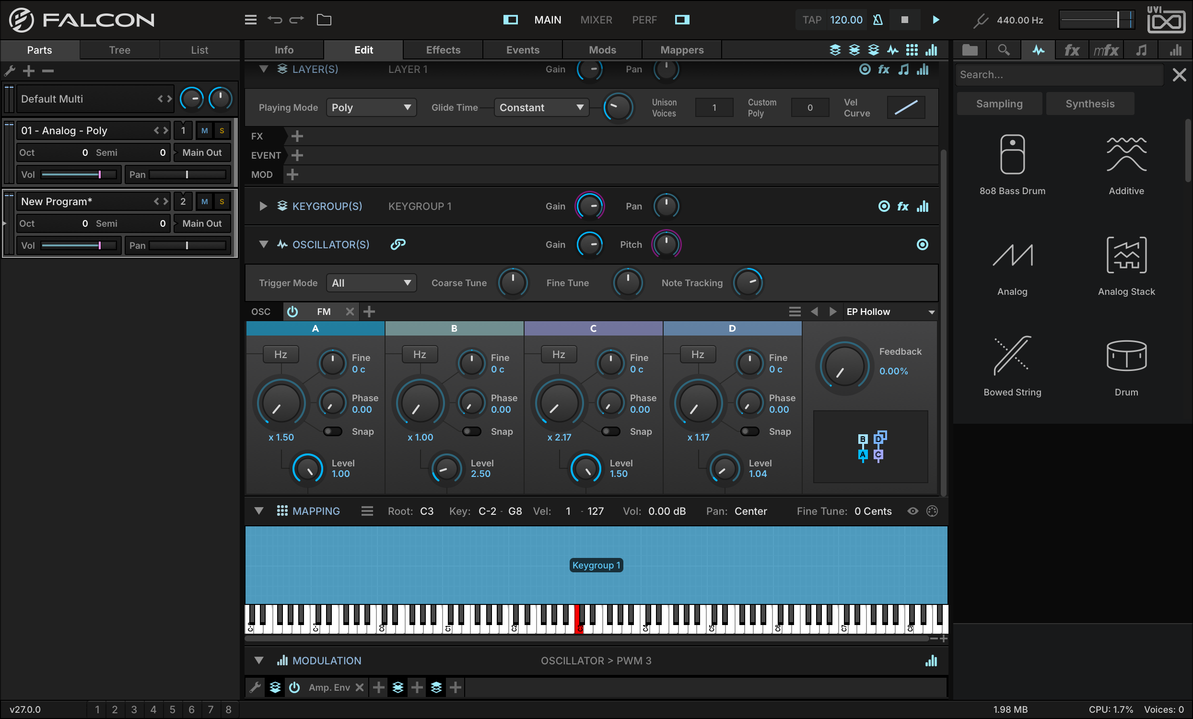The image size is (1193, 719).
Task: Toggle Snap switch for operator C
Action: (x=610, y=431)
